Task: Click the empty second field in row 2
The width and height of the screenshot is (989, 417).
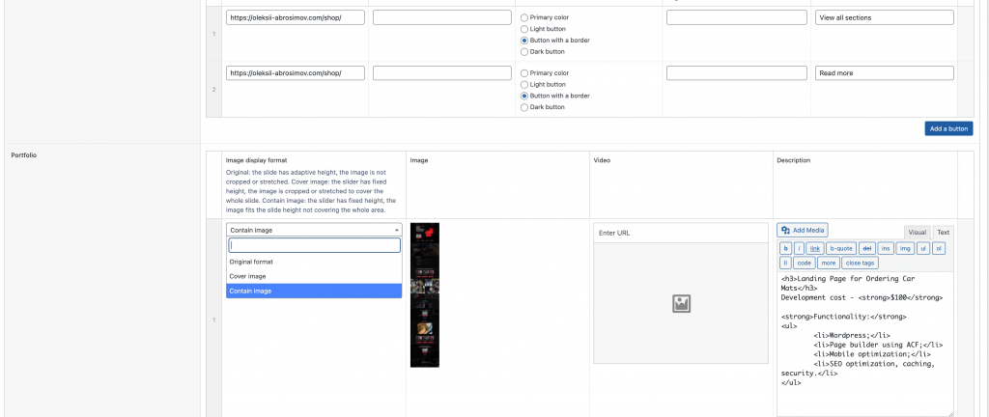Action: pos(442,73)
